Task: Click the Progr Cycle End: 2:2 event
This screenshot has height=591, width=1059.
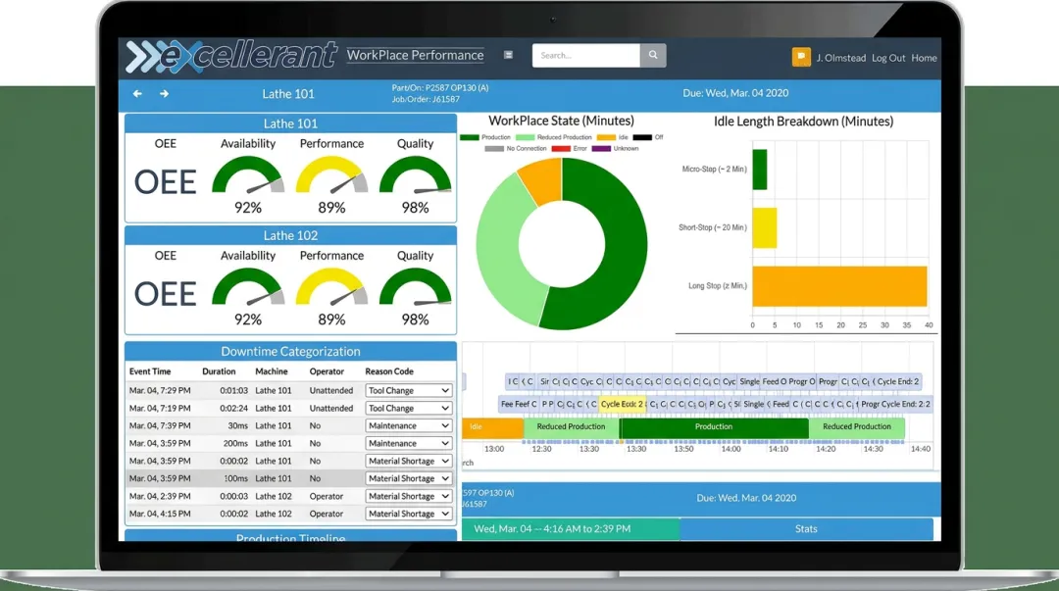Action: click(x=895, y=404)
